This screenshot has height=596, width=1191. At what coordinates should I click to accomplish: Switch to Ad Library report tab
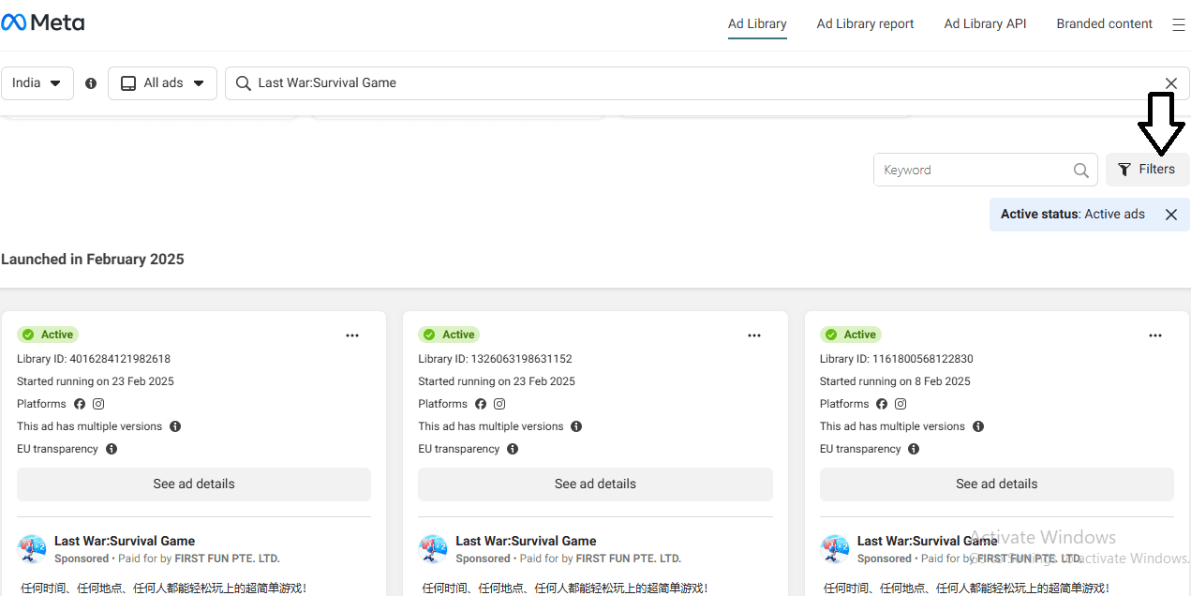coord(865,24)
